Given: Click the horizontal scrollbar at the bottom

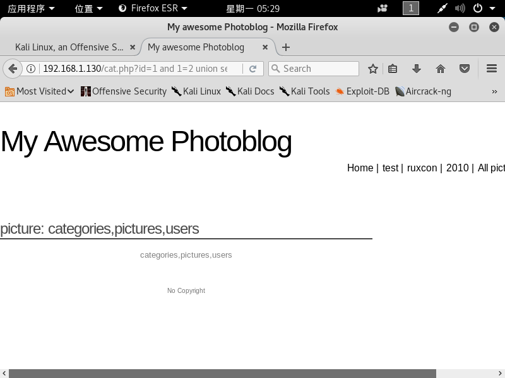Looking at the screenshot, I should [x=222, y=374].
